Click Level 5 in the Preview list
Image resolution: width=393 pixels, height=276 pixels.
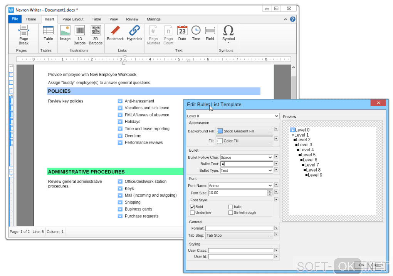[x=308, y=155]
